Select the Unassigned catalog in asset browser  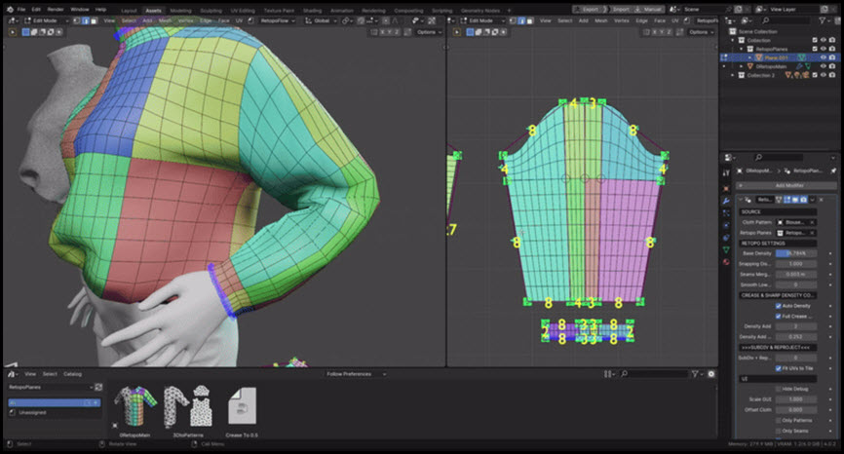pyautogui.click(x=32, y=412)
